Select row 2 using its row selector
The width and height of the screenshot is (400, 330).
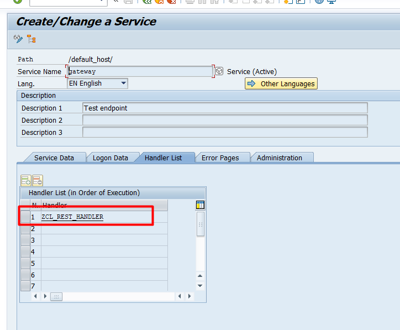click(x=25, y=228)
